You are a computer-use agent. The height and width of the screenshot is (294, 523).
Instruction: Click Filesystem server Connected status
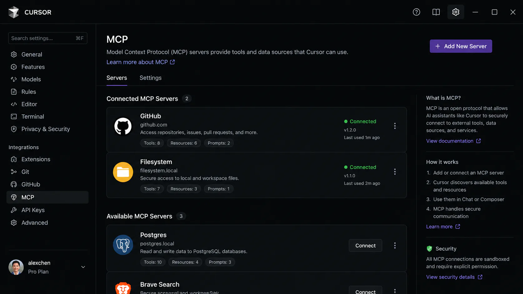(x=360, y=167)
